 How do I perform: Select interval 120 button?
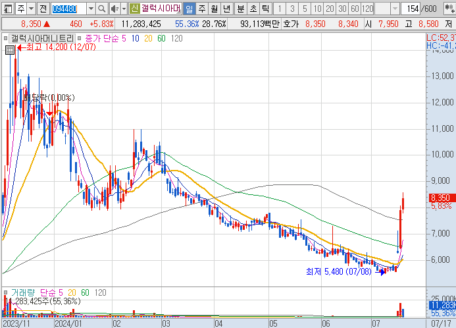[x=368, y=9]
